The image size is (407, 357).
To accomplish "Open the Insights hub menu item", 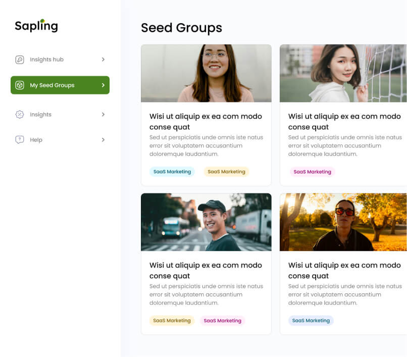I will pos(60,60).
